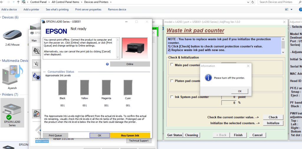
Task: Tick the Main pad counter checkbox
Action: coord(172,65)
